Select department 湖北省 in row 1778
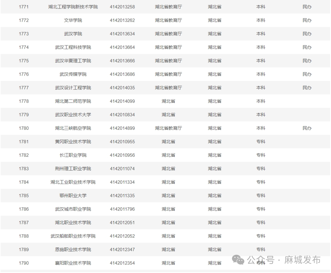 coord(168,101)
